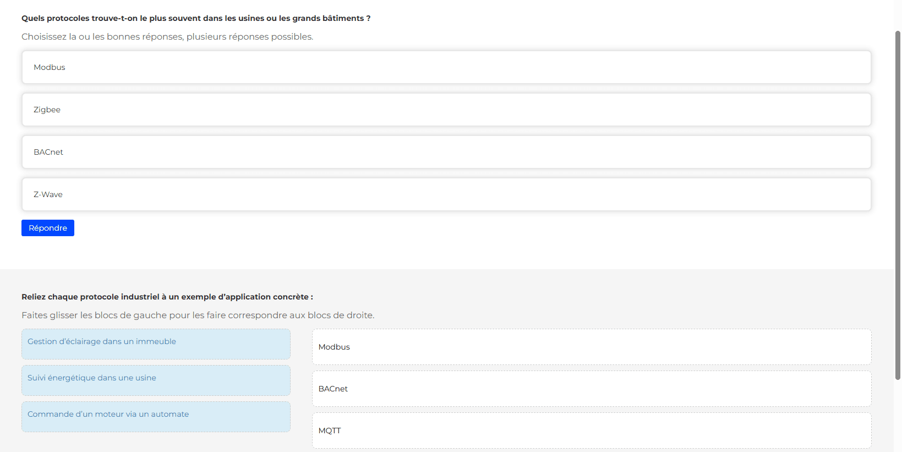The height and width of the screenshot is (452, 902).
Task: Click the scrollbar track below the thumb
Action: (x=898, y=418)
